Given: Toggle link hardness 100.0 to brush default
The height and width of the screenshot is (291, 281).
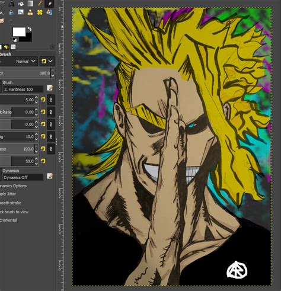Looking at the screenshot, I should 51,149.
